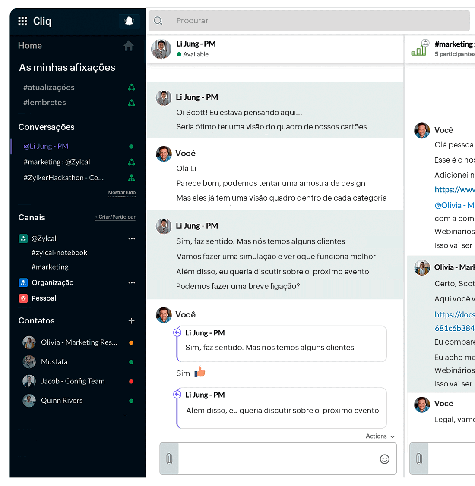Screen dimensions: 475x486
Task: Click the quoted reply 'Além disso, eu queria discutir'
Action: (x=282, y=408)
